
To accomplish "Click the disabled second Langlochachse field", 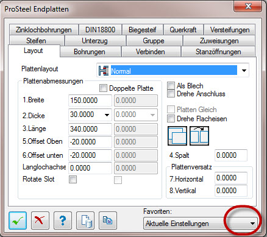I will coord(136,168).
